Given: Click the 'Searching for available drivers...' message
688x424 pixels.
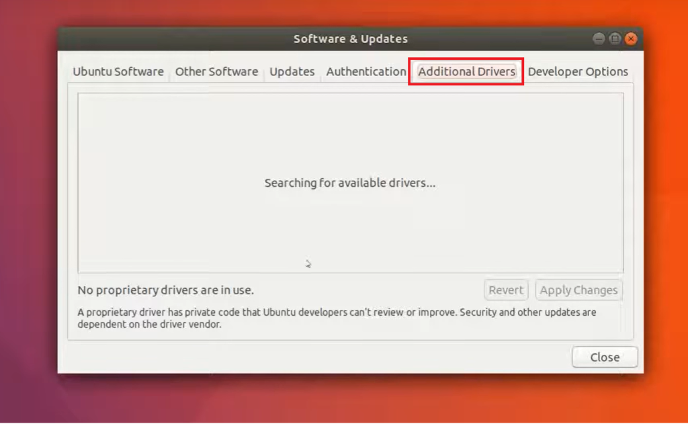Looking at the screenshot, I should click(351, 183).
